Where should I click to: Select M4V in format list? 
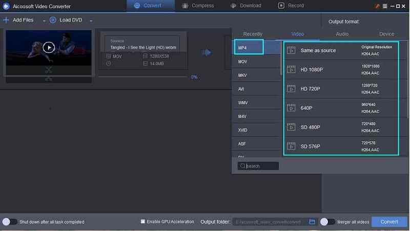pyautogui.click(x=256, y=117)
